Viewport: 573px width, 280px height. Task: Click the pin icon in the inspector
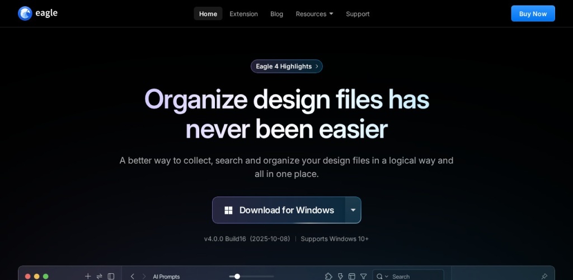[544, 276]
